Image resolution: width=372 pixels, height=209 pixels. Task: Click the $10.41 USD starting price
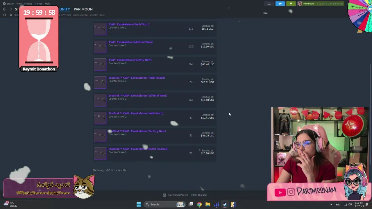208,118
